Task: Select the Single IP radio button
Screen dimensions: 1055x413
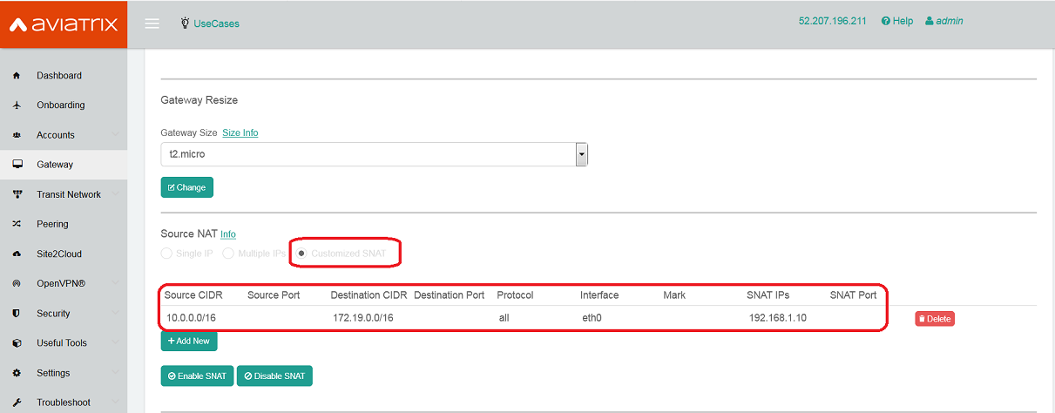Action: pos(166,254)
